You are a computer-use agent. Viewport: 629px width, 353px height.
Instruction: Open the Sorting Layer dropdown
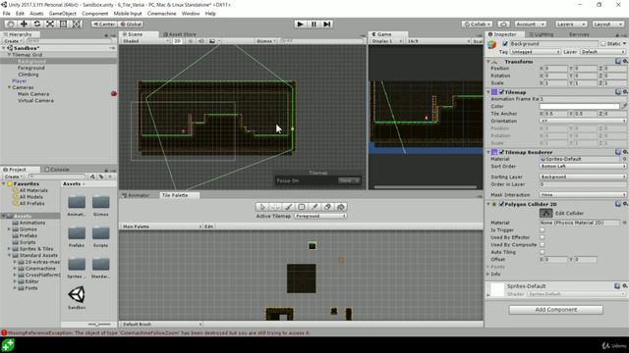(x=583, y=176)
